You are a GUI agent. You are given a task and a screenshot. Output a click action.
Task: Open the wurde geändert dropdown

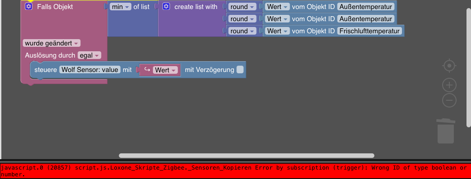tap(52, 43)
